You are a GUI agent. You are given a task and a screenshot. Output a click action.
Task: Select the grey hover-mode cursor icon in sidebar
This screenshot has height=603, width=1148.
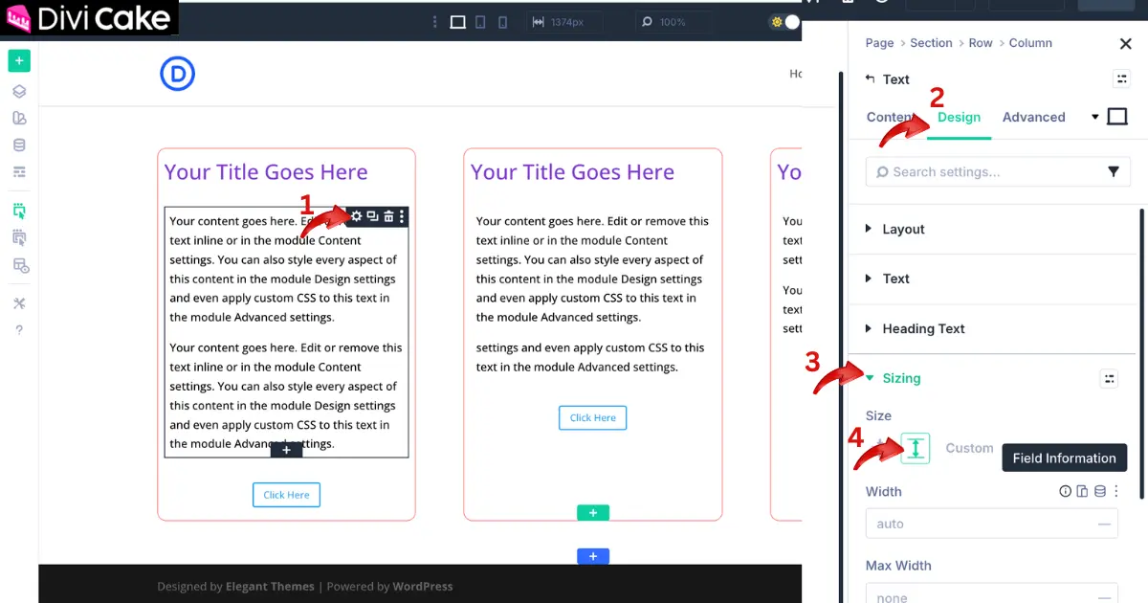19,237
